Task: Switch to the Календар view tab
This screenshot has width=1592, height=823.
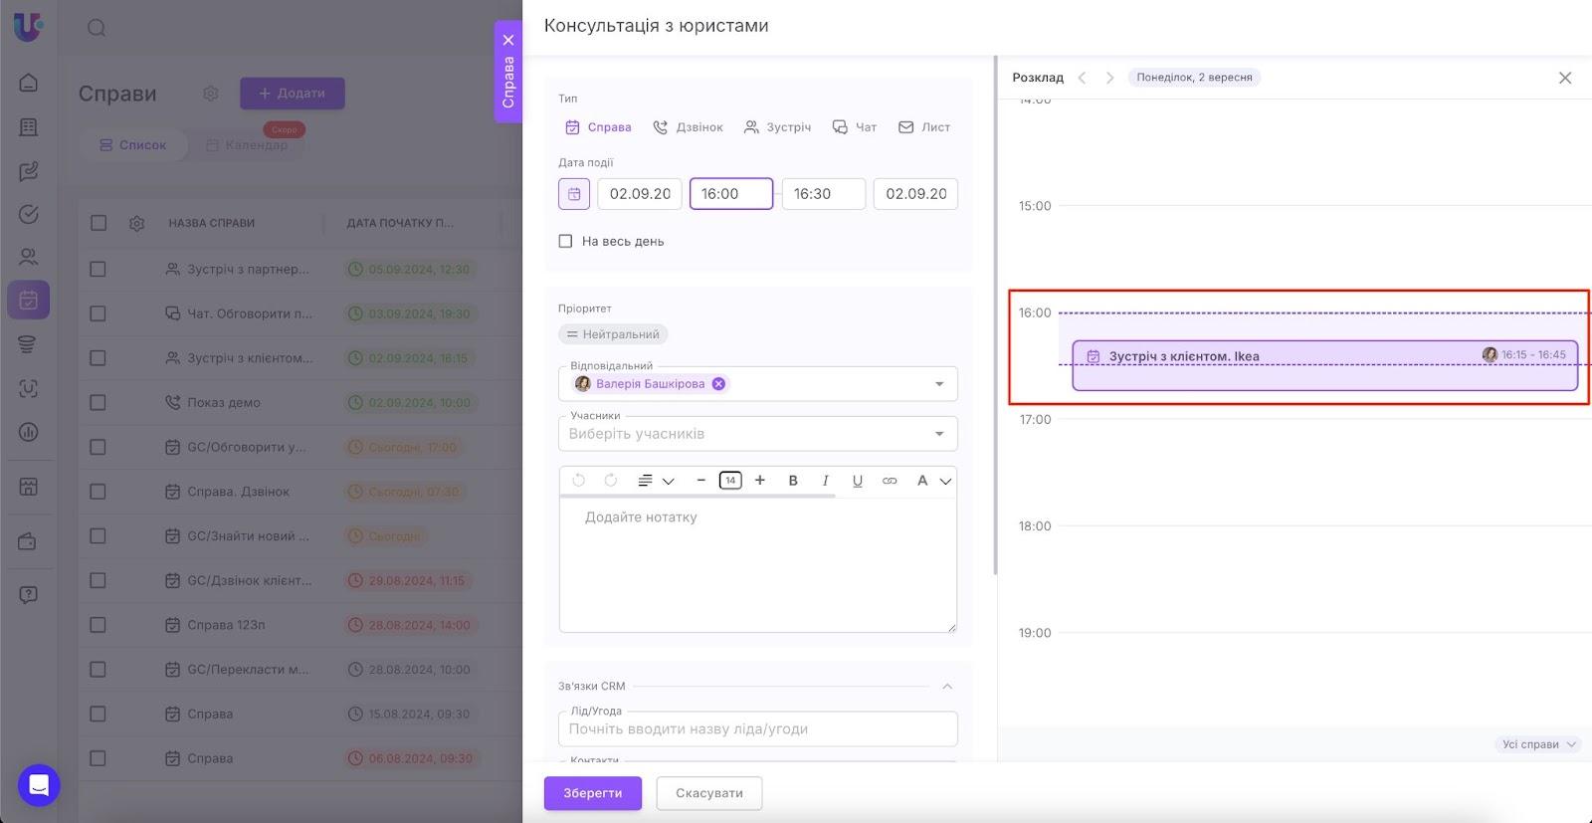Action: 246,145
